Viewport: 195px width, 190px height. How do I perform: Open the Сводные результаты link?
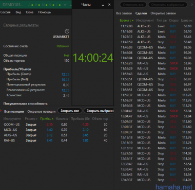click(x=21, y=25)
